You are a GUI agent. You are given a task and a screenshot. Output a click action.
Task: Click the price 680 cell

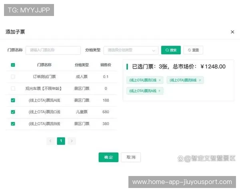point(106,112)
